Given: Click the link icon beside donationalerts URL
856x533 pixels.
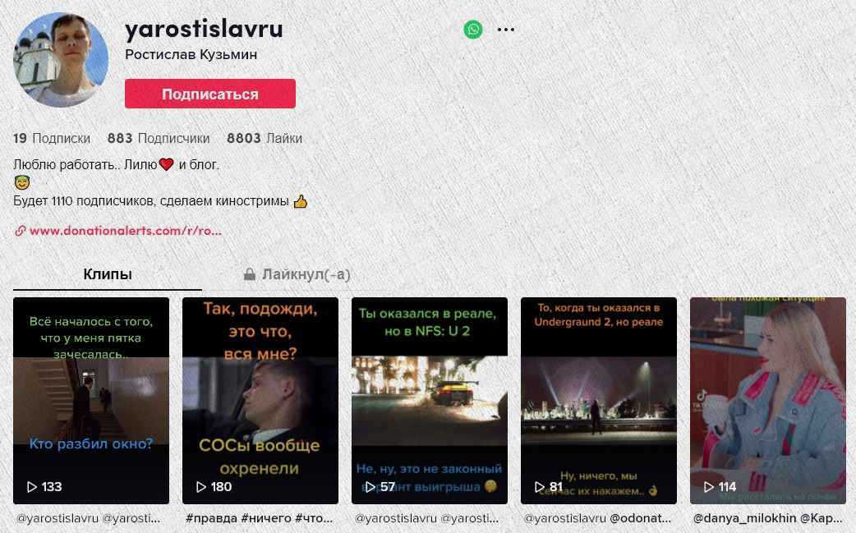Looking at the screenshot, I should tap(21, 231).
